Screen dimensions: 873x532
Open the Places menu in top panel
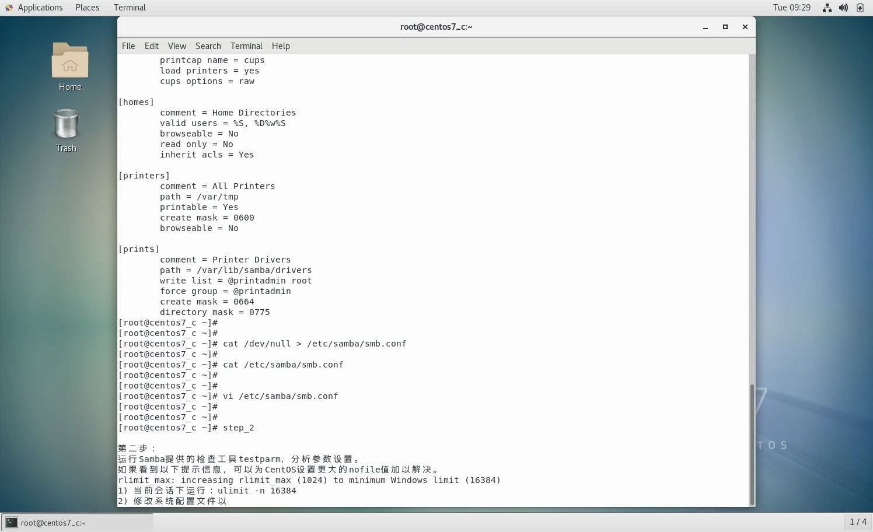click(88, 8)
